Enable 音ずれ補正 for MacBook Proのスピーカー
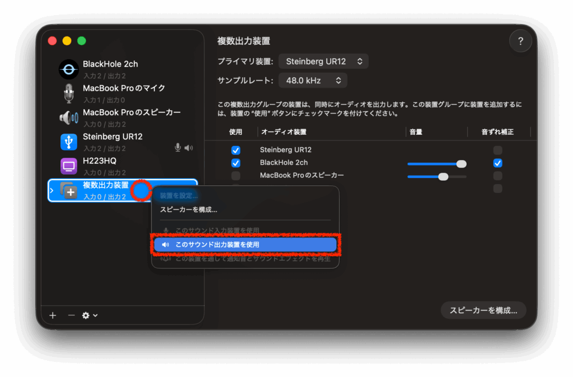The height and width of the screenshot is (377, 573). pos(497,176)
